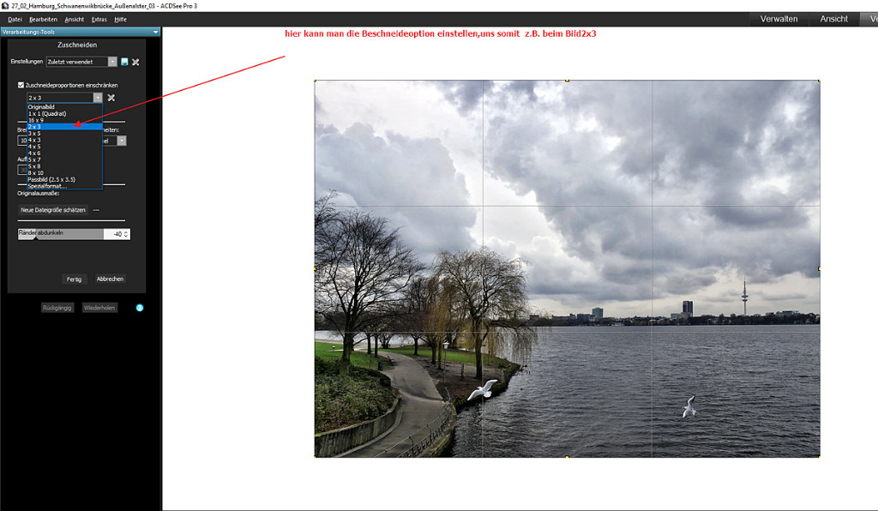Open the blue help icon
Image resolution: width=878 pixels, height=511 pixels.
(x=139, y=307)
